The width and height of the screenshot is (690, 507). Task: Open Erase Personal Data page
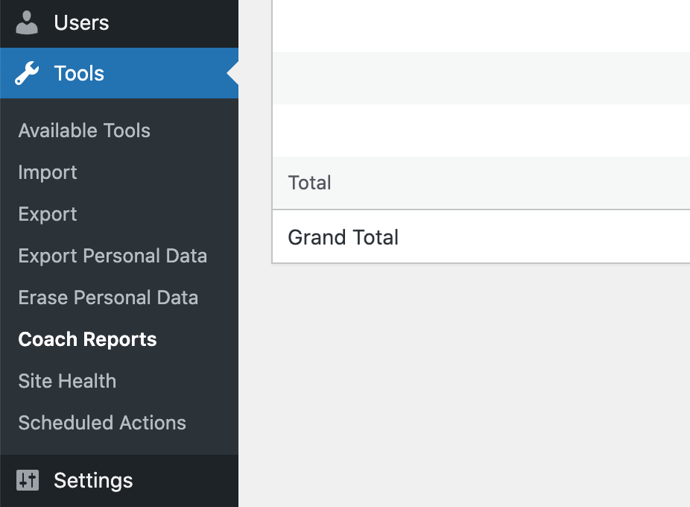pos(108,297)
